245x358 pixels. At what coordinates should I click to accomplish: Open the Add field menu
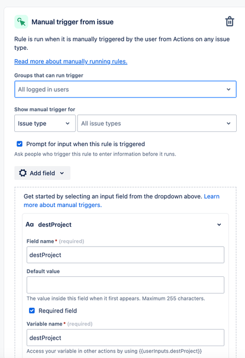point(42,173)
